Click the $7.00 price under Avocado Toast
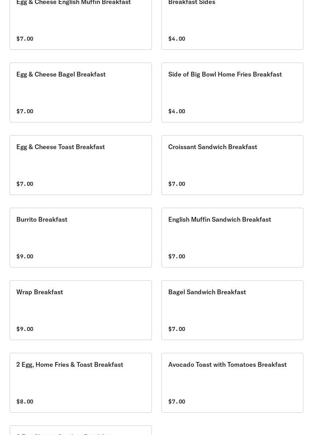This screenshot has width=313, height=435. 177,402
